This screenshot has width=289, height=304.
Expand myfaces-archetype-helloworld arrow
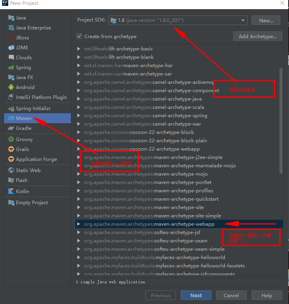click(79, 257)
